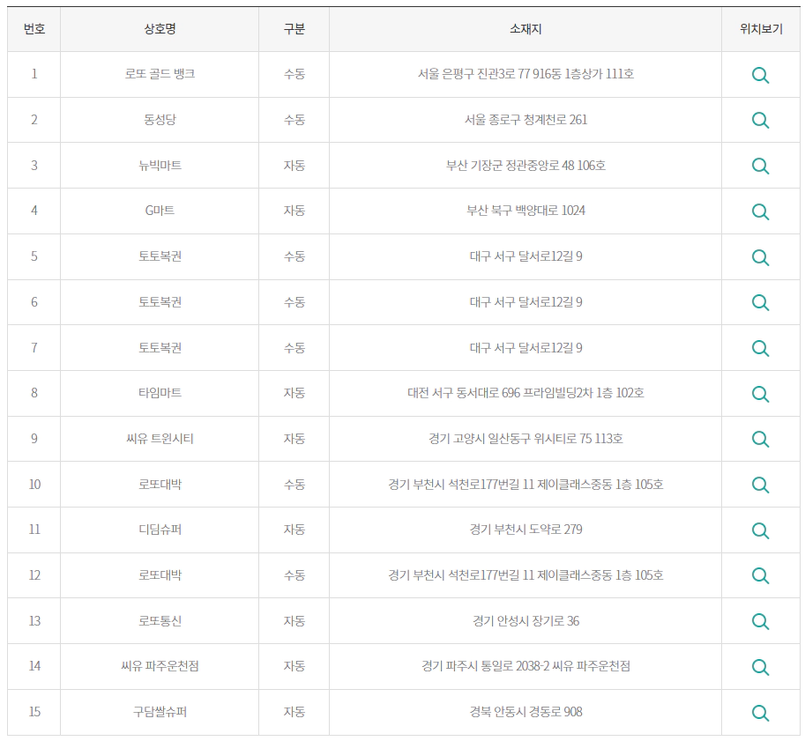Click the magnifier icon for 동성당
Screen dimensions: 805x741
(760, 120)
